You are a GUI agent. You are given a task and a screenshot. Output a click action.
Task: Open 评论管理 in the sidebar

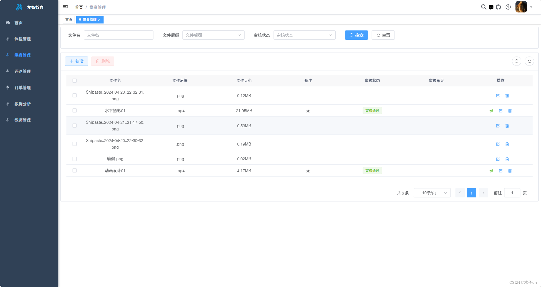[x=29, y=71]
